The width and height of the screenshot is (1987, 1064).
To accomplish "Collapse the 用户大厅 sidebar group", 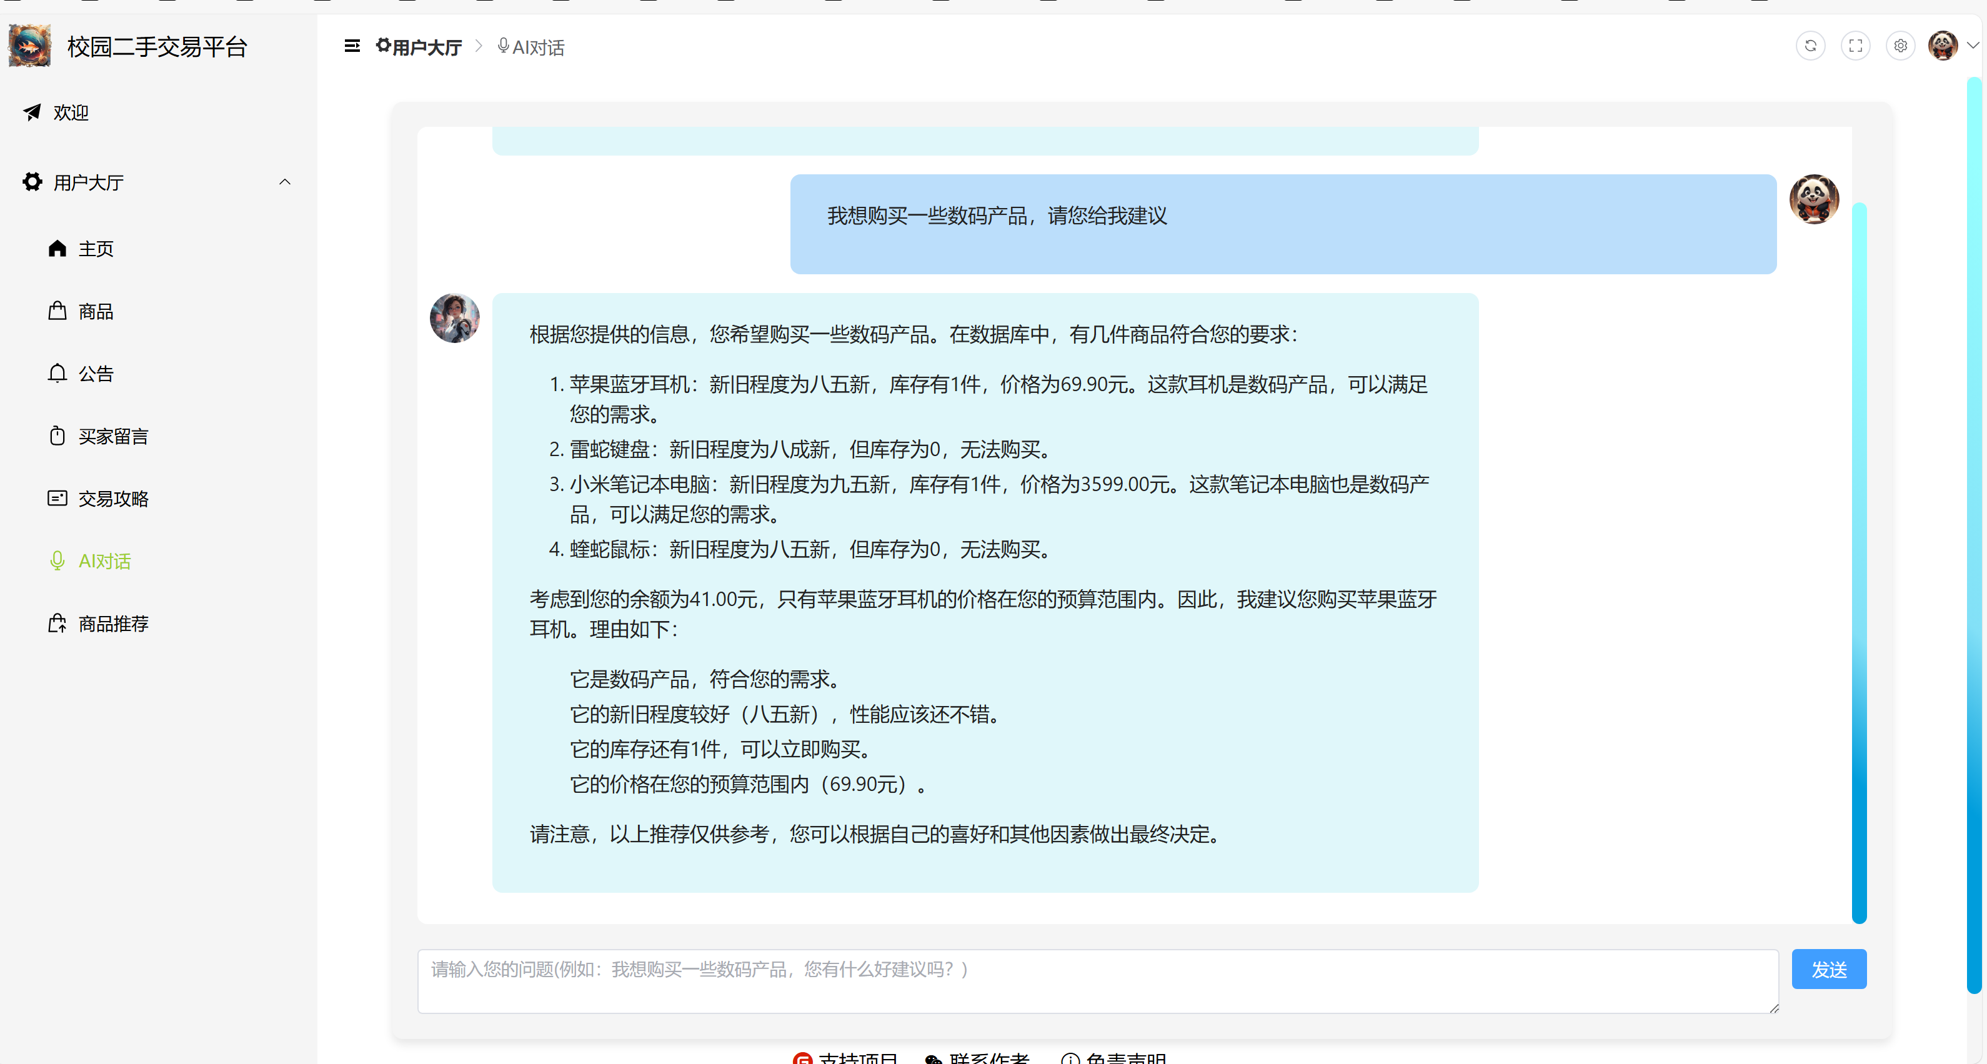I will [x=285, y=182].
